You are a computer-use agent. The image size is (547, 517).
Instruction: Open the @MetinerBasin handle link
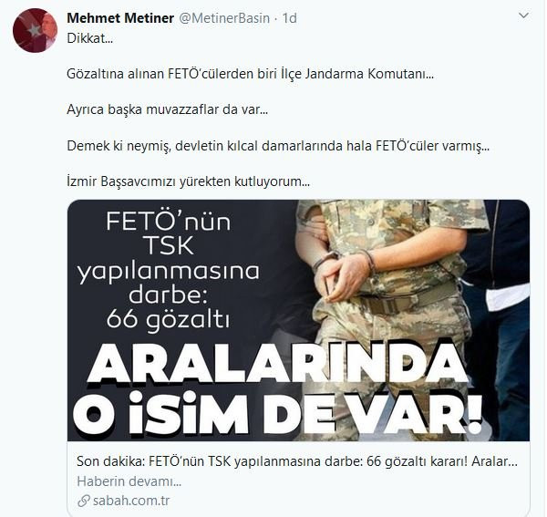224,18
